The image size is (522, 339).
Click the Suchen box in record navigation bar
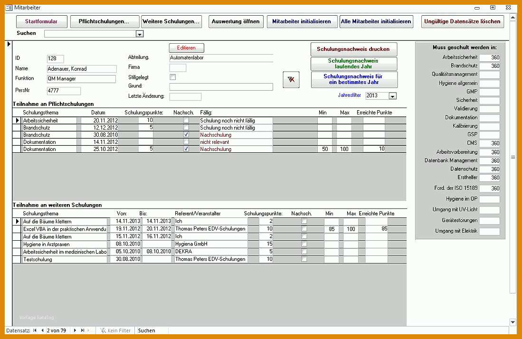(153, 330)
